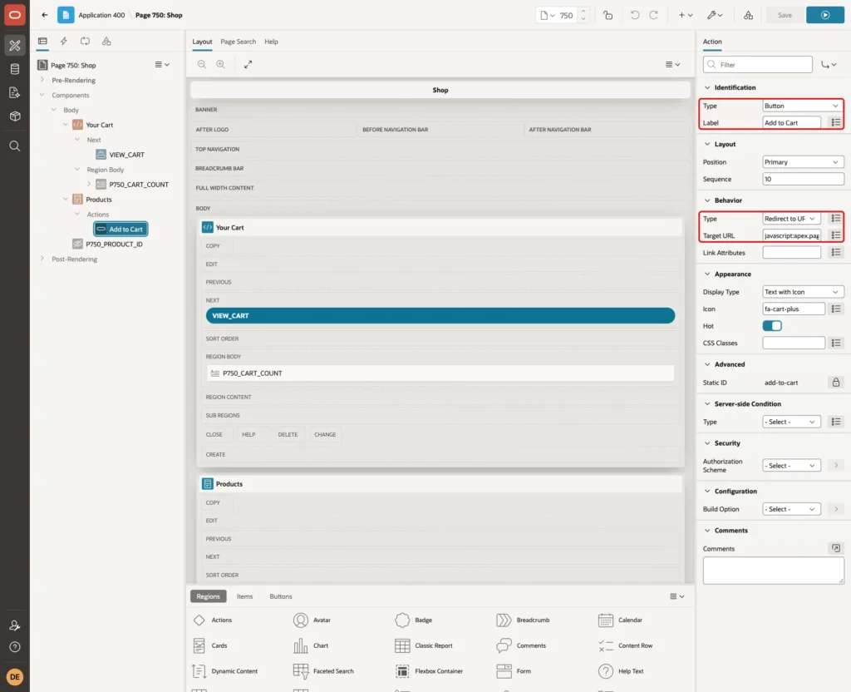
Task: Open Team Development icon in sidebar
Action: (x=15, y=93)
